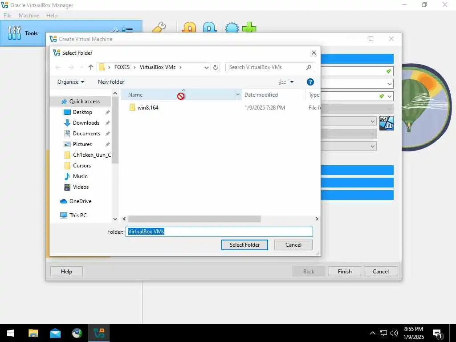Click VirtualBox VMs in the address breadcrumb
Screen dimensions: 456x342
158,67
